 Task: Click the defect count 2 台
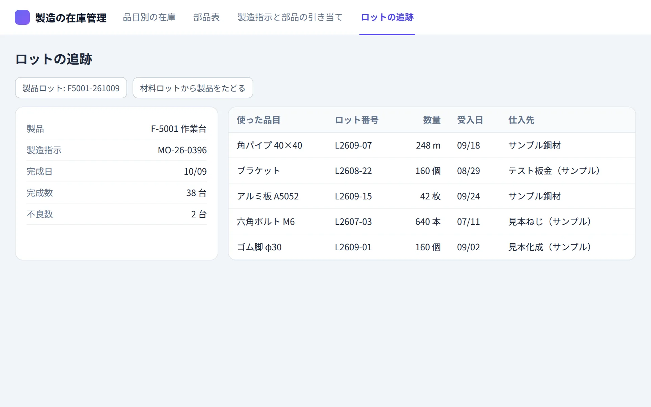coord(199,214)
